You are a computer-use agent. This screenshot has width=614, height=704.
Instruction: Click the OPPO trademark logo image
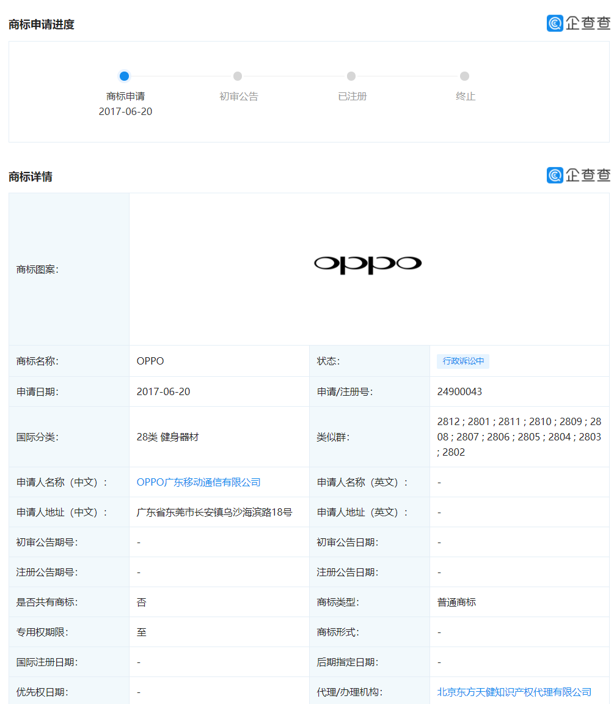368,264
